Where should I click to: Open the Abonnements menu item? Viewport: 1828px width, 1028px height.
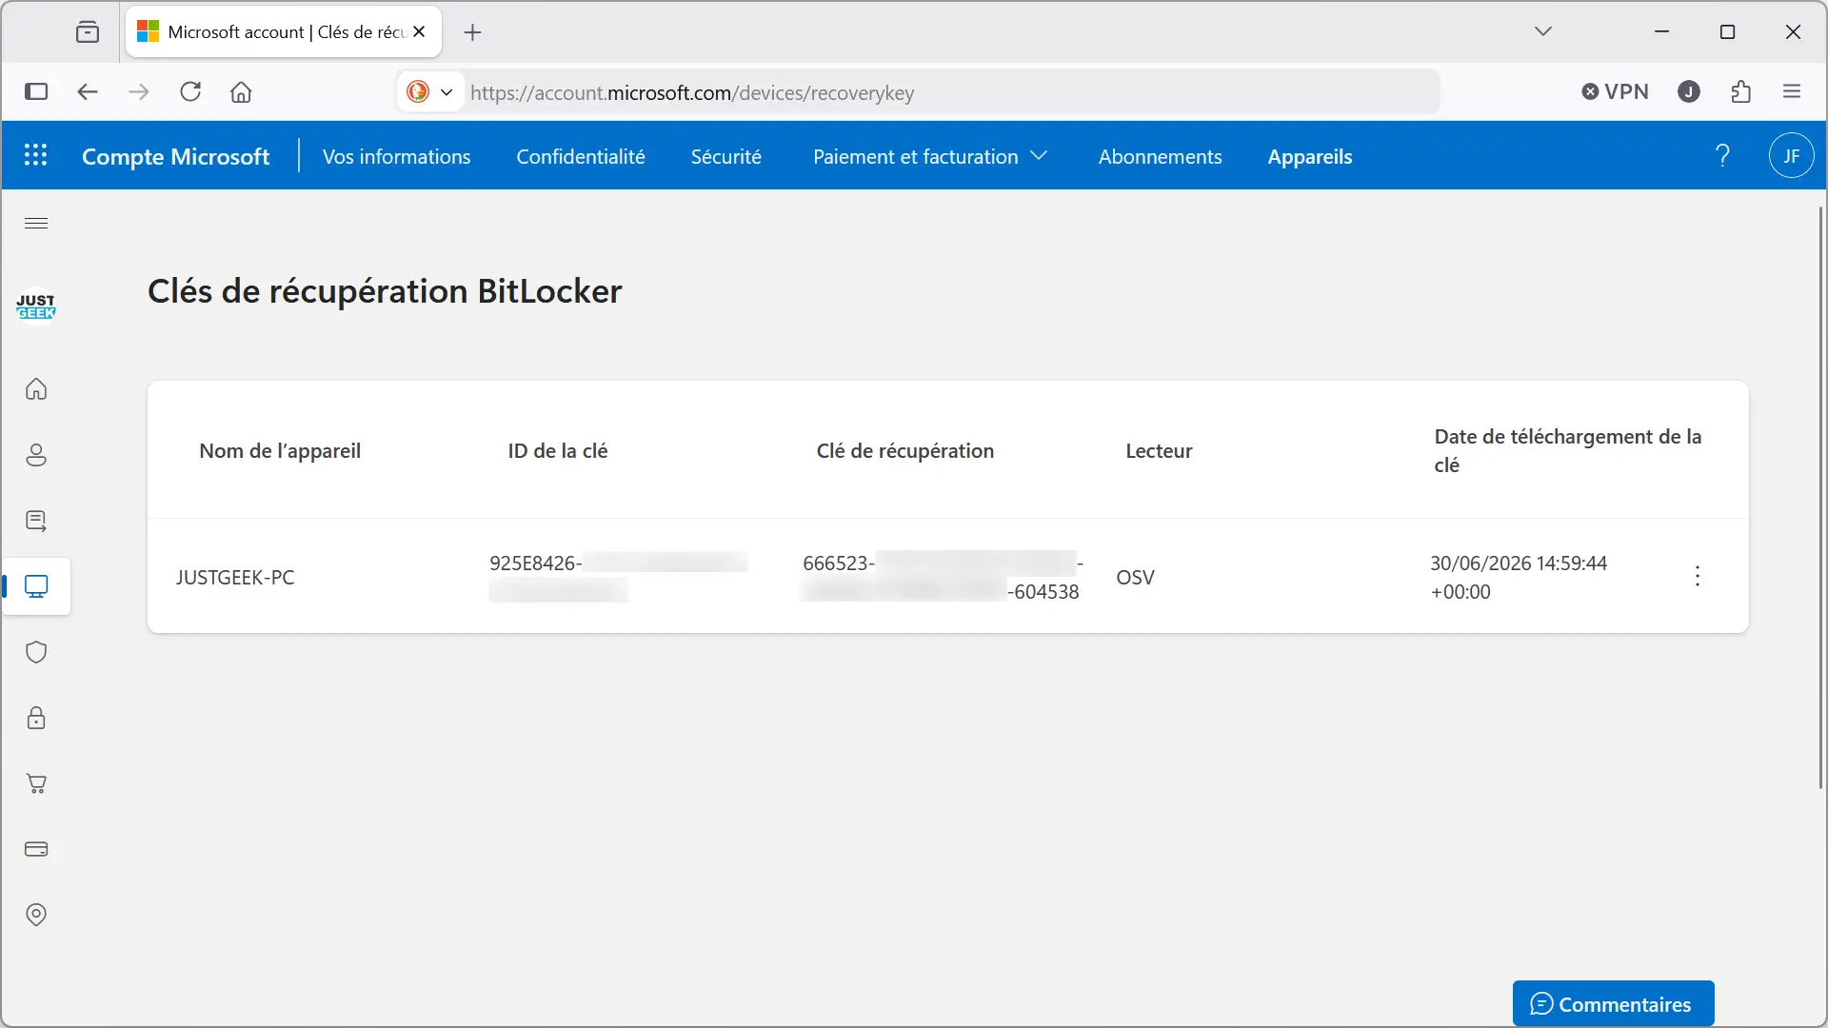(x=1160, y=156)
